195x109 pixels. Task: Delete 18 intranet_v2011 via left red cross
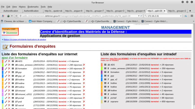point(9,94)
